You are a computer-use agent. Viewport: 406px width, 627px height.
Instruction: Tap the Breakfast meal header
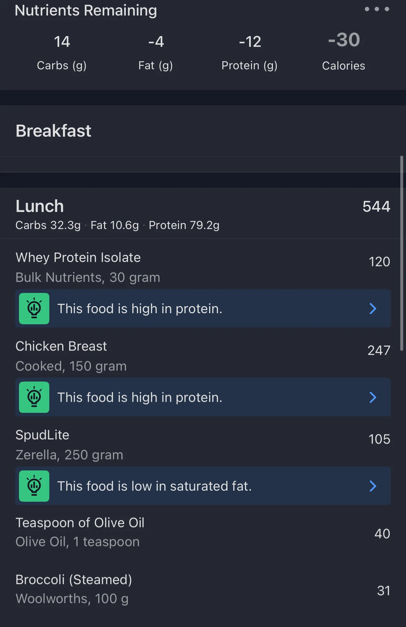pyautogui.click(x=54, y=131)
